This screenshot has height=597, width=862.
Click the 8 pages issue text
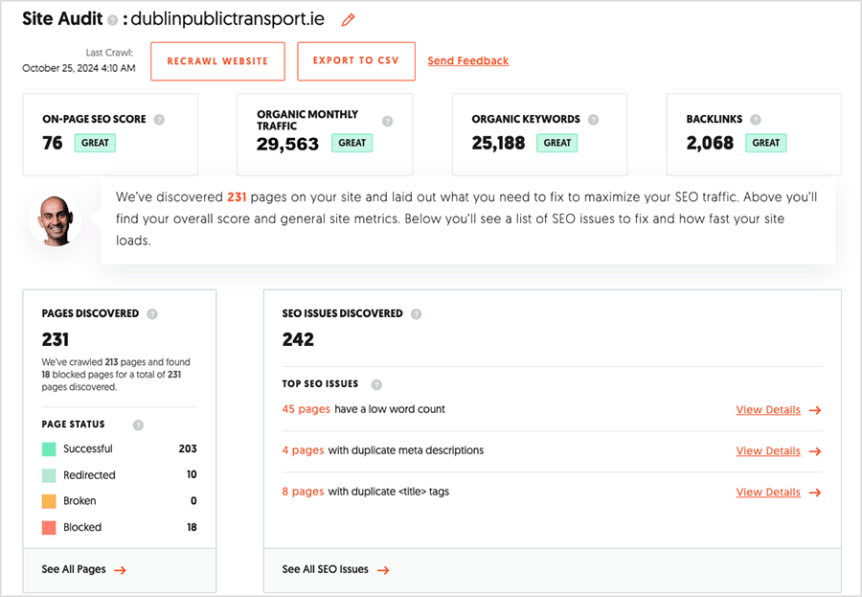pyautogui.click(x=303, y=492)
